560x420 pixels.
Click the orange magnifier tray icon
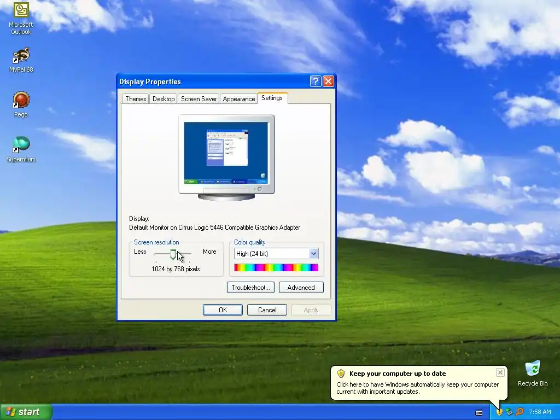(x=520, y=412)
